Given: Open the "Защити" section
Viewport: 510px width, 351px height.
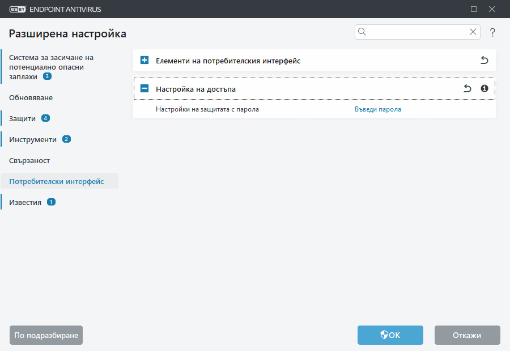Looking at the screenshot, I should point(23,118).
